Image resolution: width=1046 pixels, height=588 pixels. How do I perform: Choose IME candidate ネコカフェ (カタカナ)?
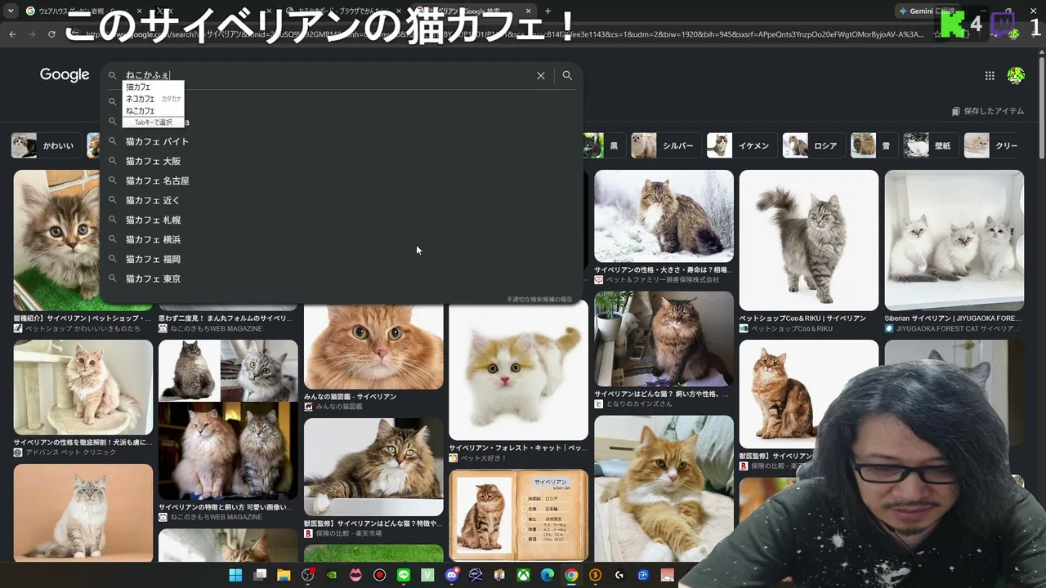pos(154,99)
